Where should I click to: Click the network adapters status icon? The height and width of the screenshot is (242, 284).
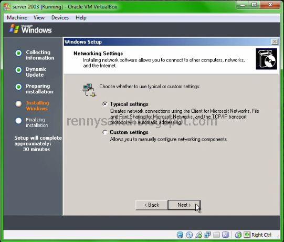point(207,235)
